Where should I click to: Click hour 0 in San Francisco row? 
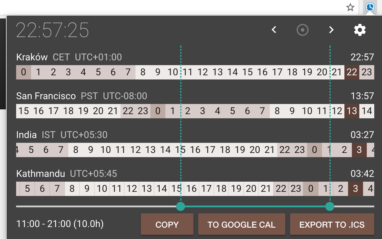tap(158, 111)
